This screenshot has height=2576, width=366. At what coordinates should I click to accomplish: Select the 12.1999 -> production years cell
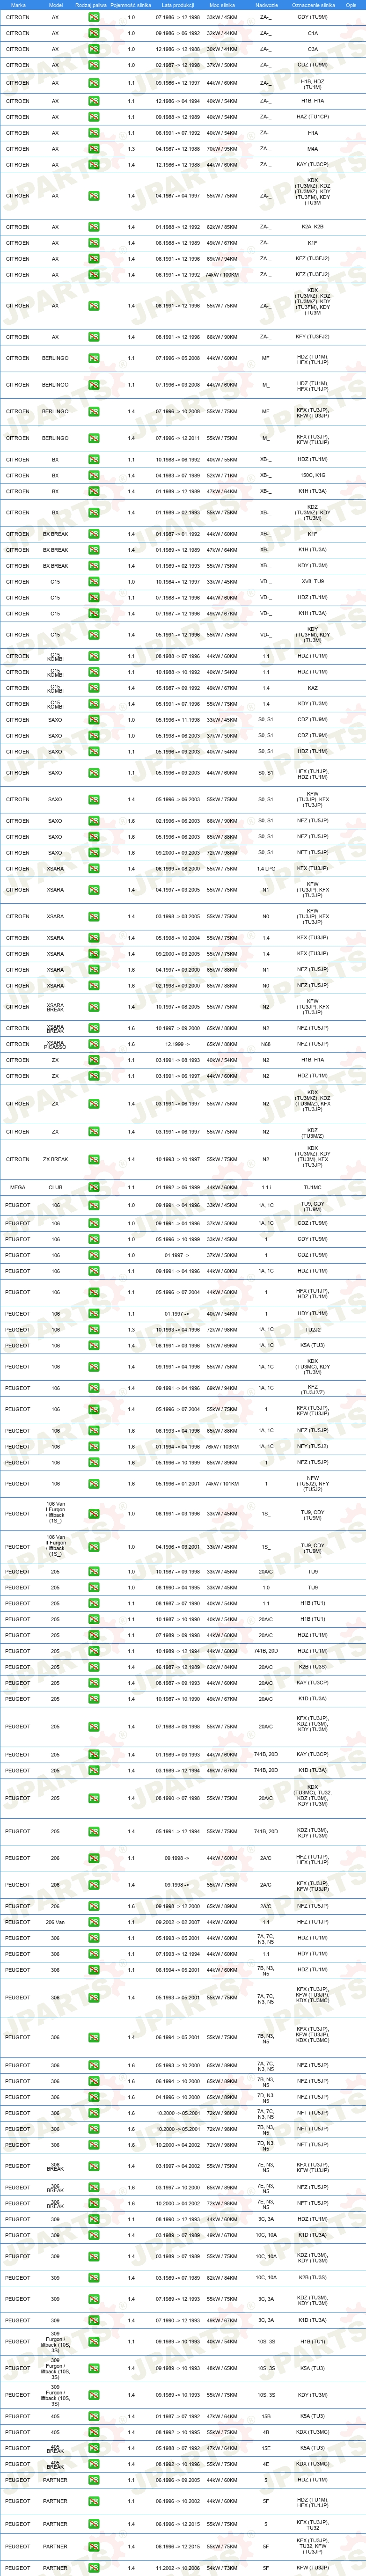[177, 1044]
